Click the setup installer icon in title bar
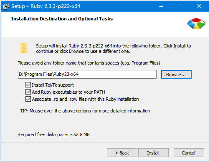 tap(6, 6)
